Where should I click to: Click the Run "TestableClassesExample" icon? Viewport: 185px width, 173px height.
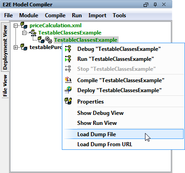point(68,59)
